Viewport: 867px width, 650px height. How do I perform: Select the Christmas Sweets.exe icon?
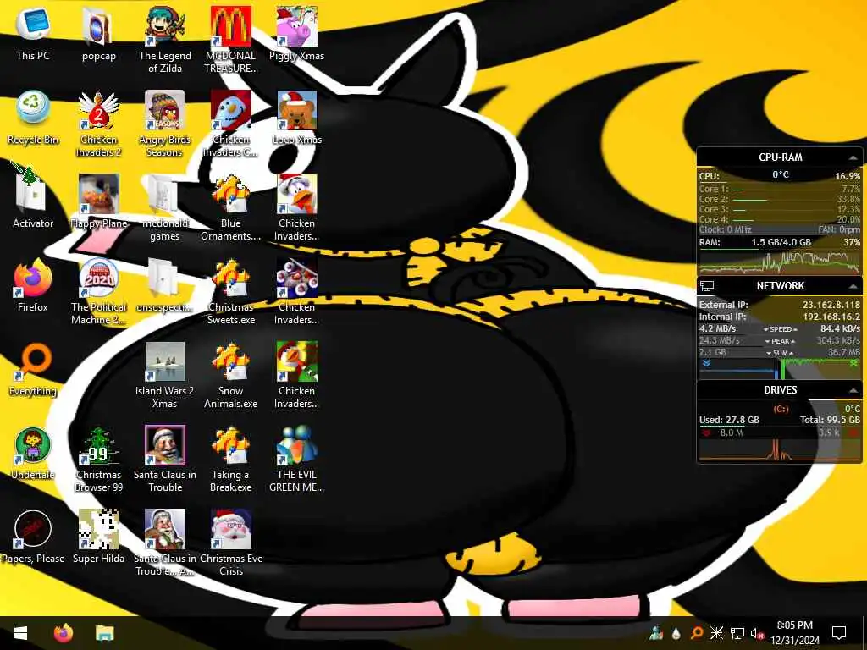230,292
